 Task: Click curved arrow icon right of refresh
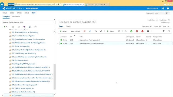pyautogui.click(x=101, y=31)
